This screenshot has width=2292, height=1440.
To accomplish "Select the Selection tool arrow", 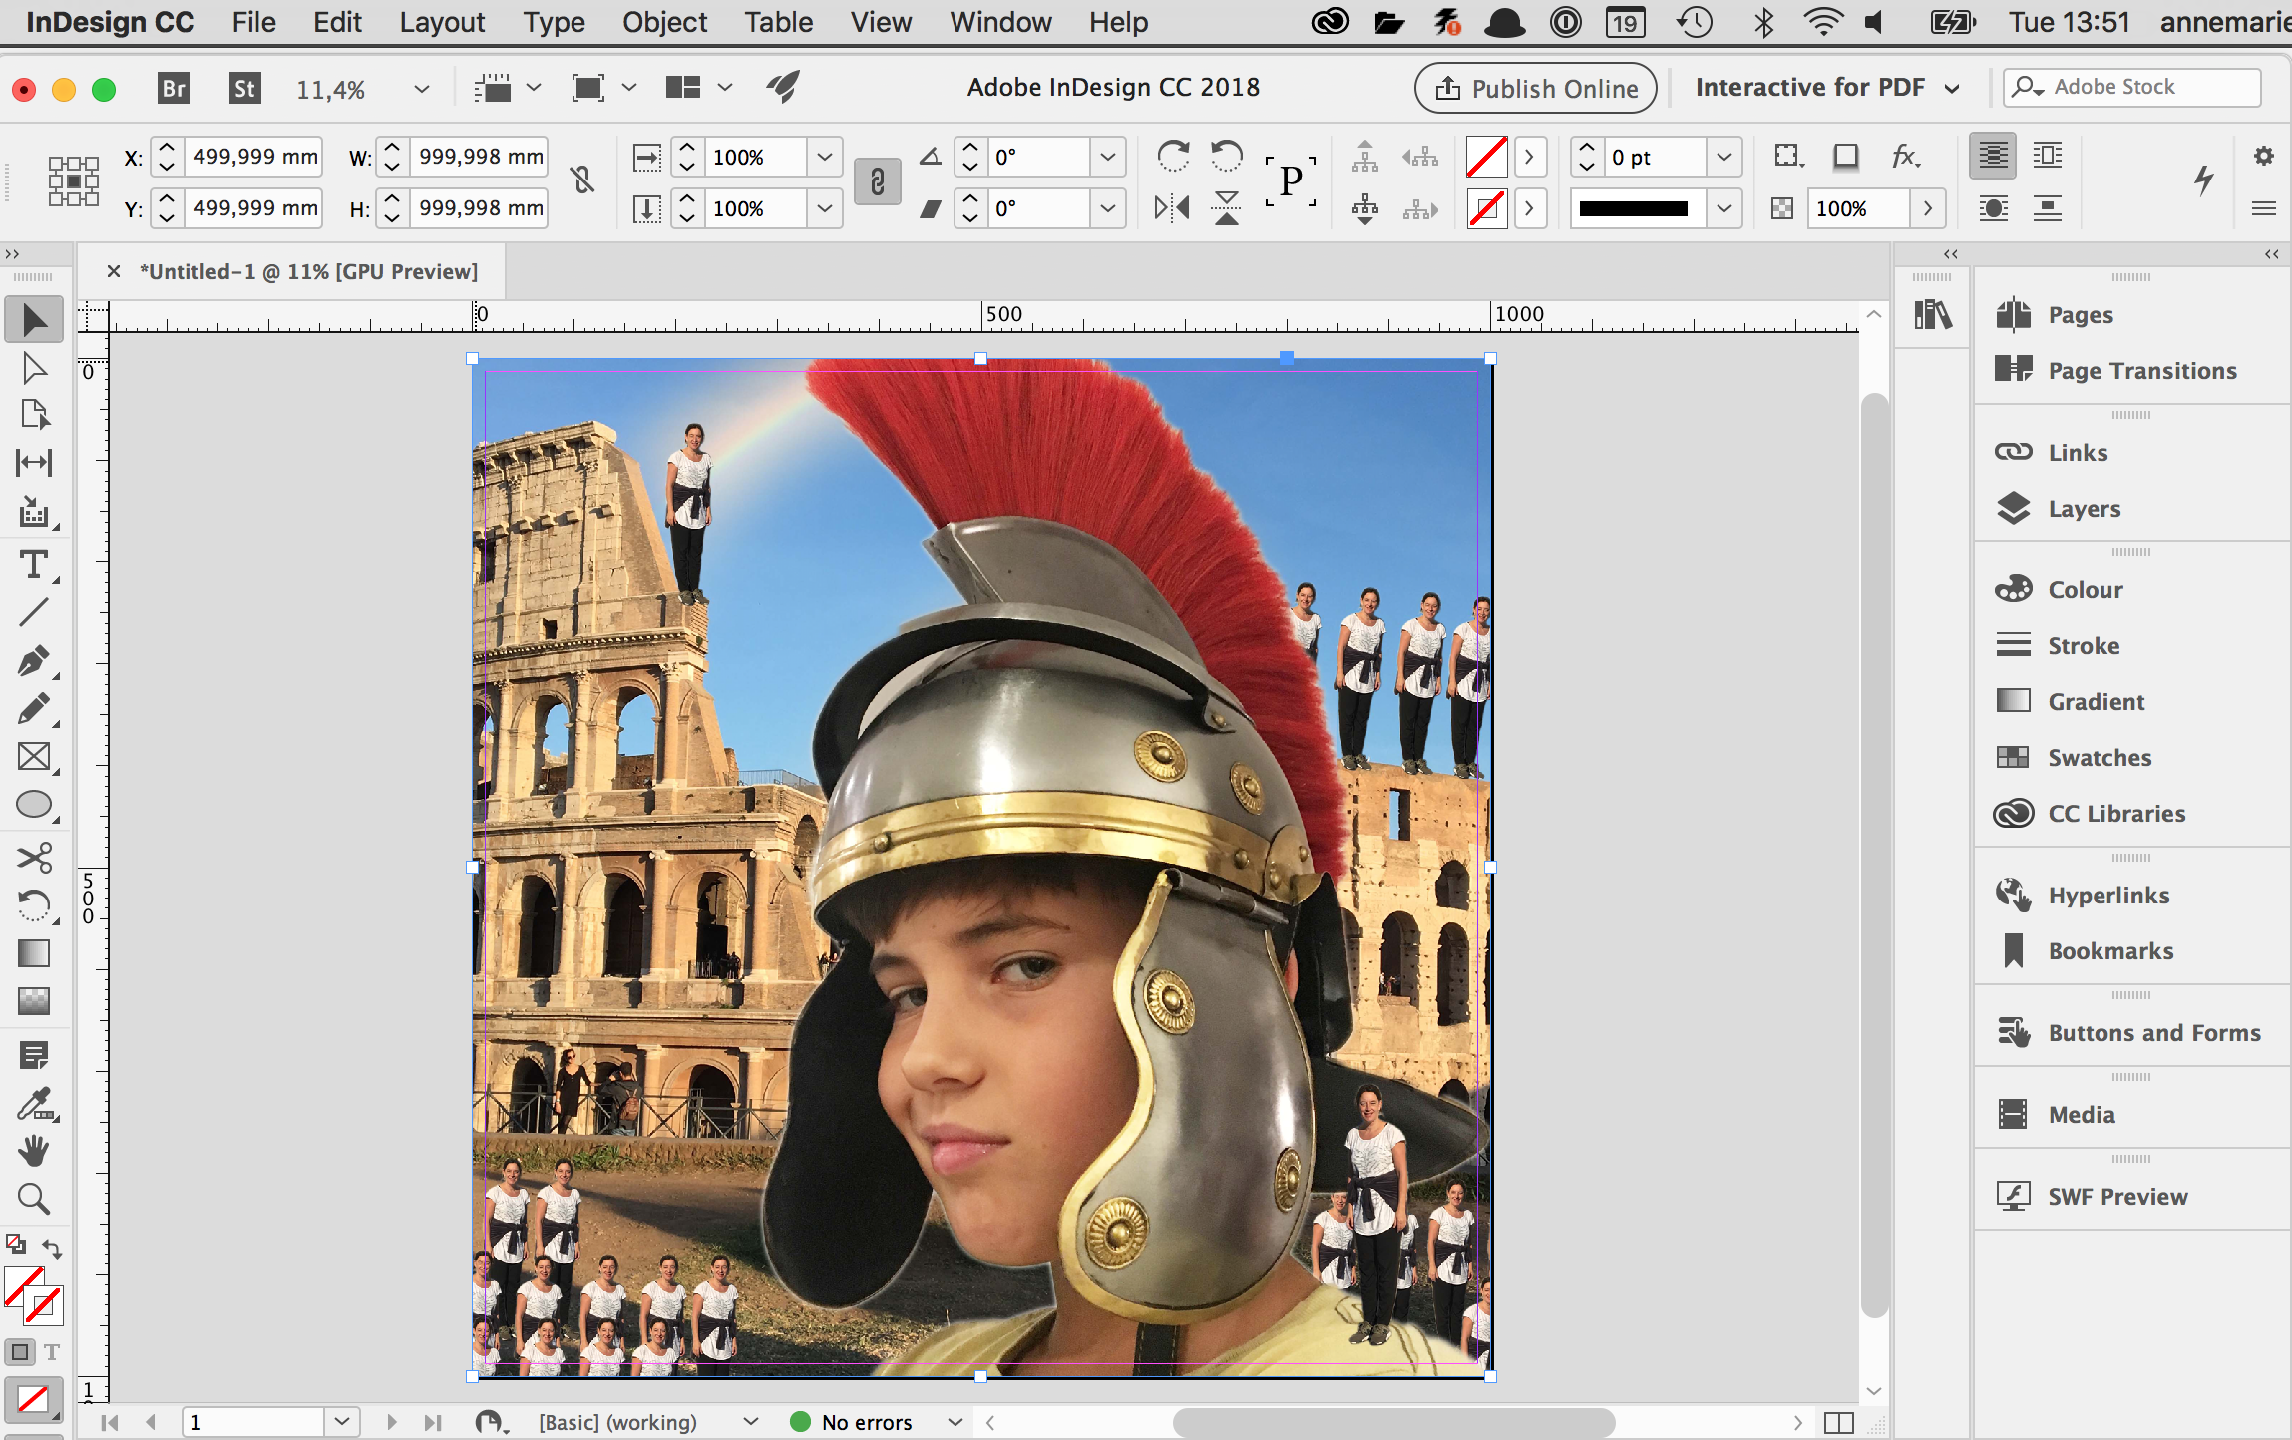I will (x=34, y=319).
